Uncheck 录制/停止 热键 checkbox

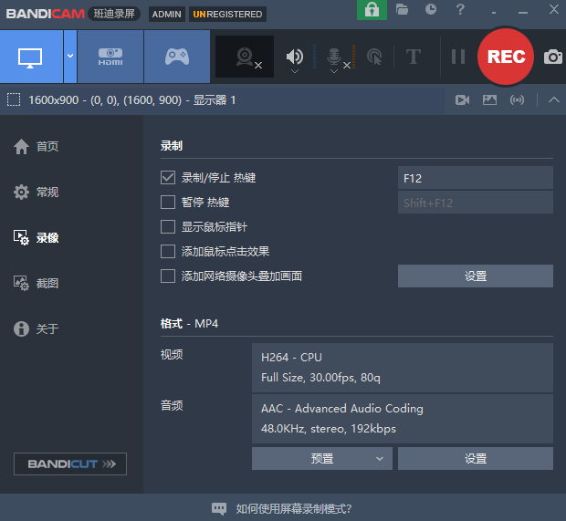[168, 178]
